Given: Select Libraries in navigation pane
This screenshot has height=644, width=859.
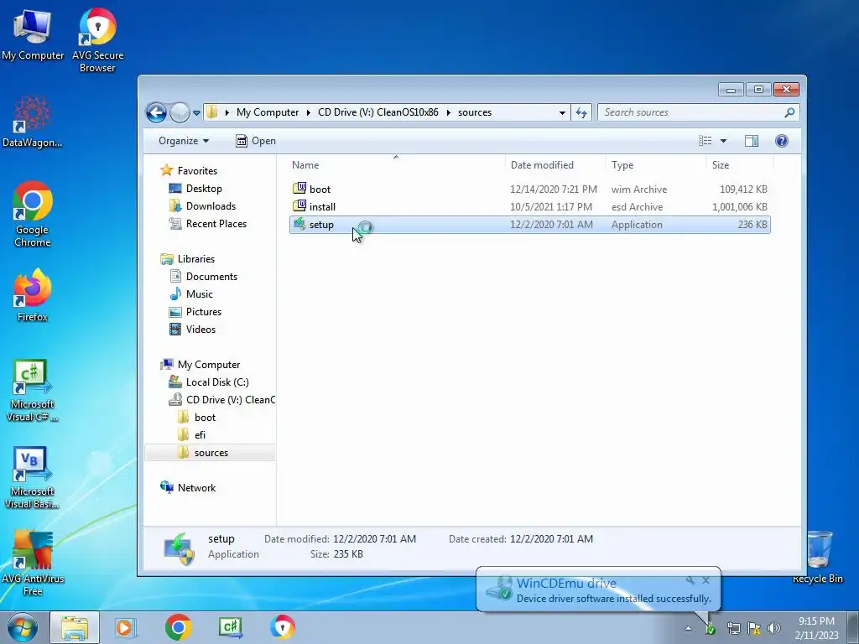Looking at the screenshot, I should pos(196,259).
